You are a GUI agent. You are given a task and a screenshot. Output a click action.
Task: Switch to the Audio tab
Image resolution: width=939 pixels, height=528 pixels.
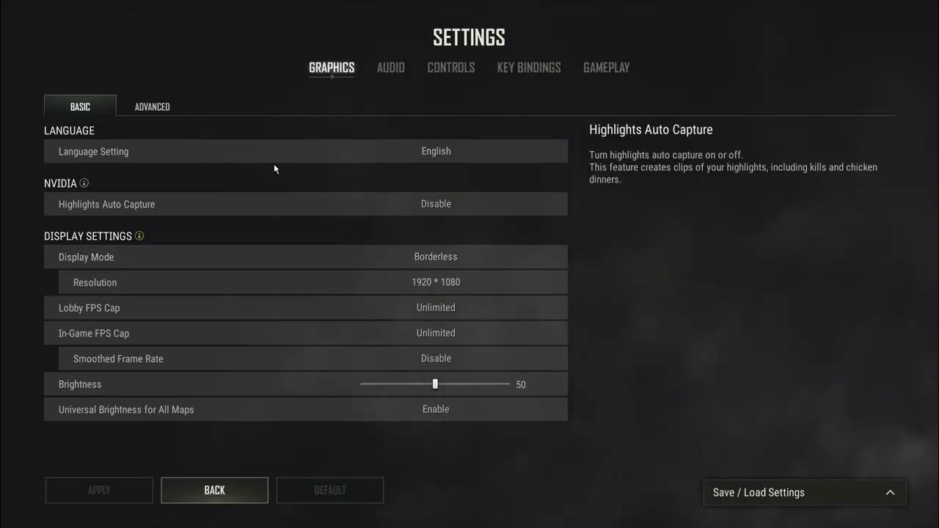pos(391,67)
